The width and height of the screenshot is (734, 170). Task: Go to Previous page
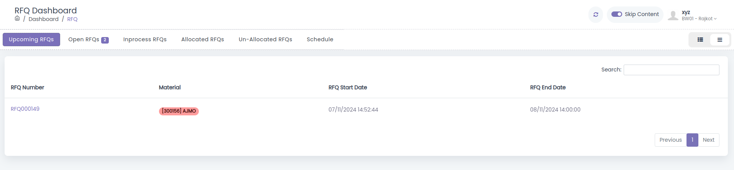tap(670, 140)
